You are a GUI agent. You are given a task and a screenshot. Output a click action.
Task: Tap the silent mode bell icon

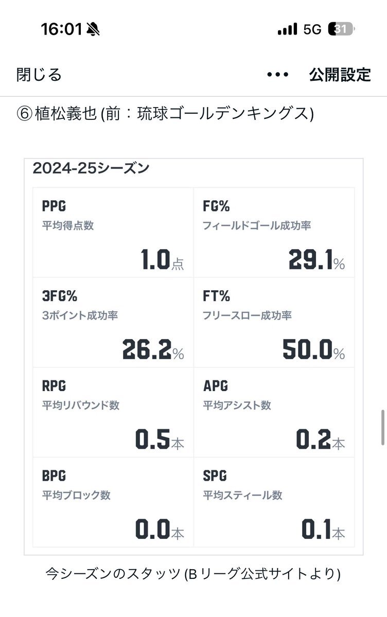point(93,29)
